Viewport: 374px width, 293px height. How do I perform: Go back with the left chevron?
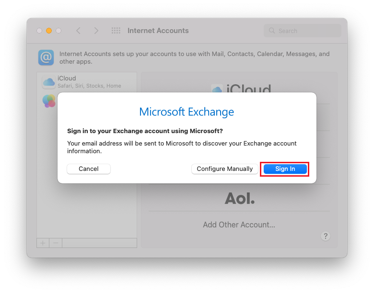78,31
